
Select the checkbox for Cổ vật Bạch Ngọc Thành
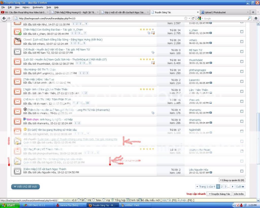point(242,171)
